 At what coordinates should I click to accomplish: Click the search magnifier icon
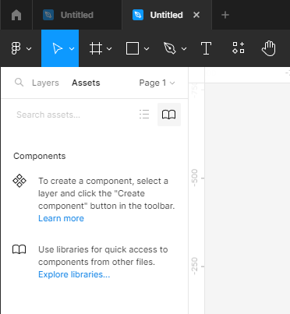[19, 83]
